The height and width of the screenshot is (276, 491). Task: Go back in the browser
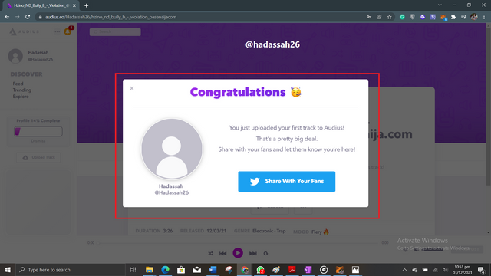pos(7,17)
